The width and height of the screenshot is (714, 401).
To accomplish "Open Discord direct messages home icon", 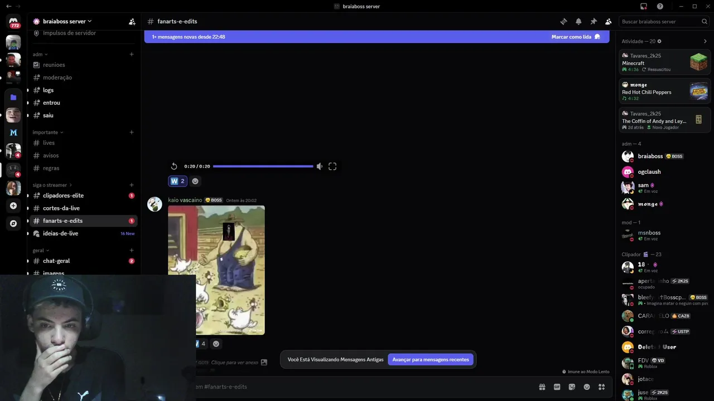I will pos(13,22).
